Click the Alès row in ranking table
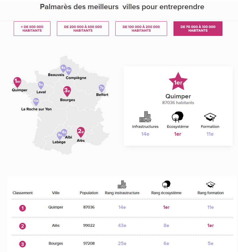 tap(122, 226)
